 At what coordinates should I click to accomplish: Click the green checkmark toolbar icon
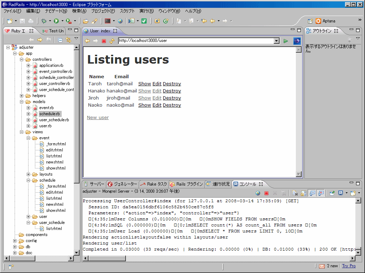click(x=144, y=21)
